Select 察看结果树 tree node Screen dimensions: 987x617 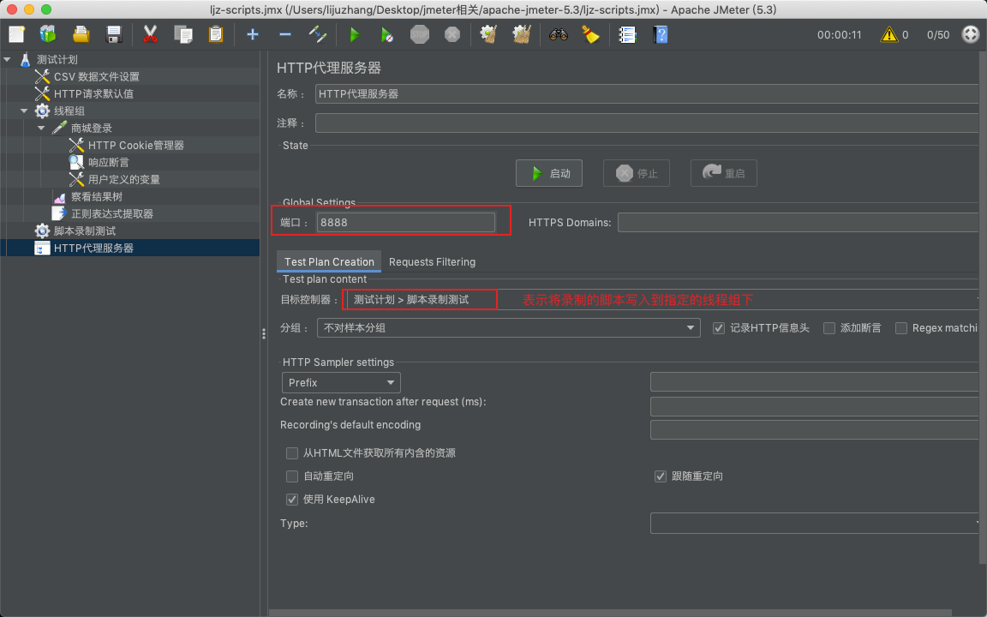[96, 196]
